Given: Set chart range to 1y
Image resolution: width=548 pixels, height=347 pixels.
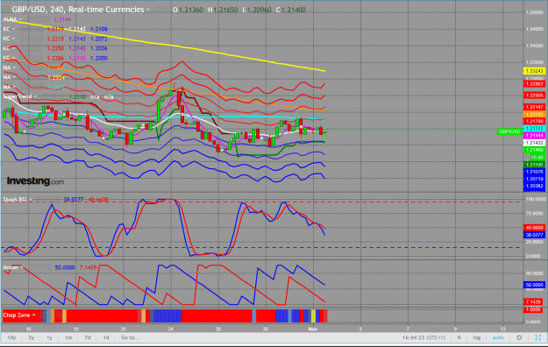Looking at the screenshot, I should click(x=49, y=337).
